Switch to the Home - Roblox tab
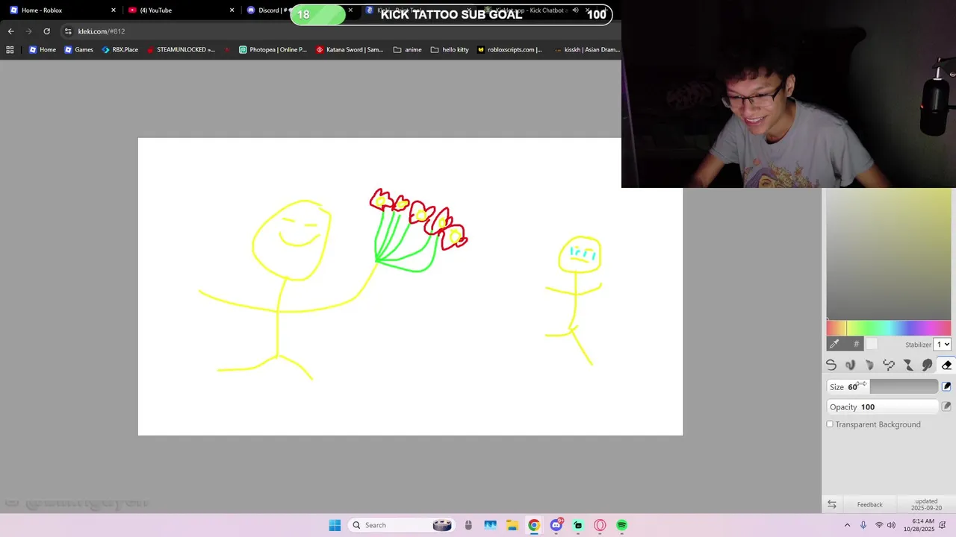Screen dimensions: 956x537 (x=60, y=10)
